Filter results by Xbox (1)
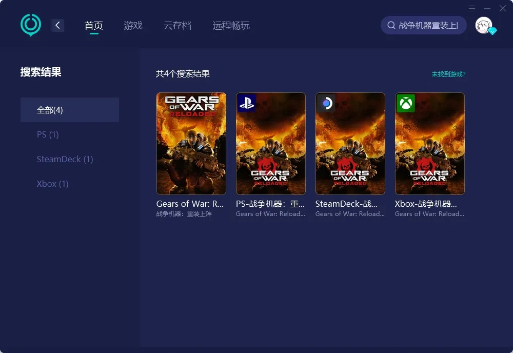The width and height of the screenshot is (513, 353). (x=52, y=184)
